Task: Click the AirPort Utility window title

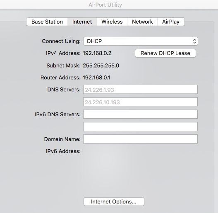Action: [105, 5]
